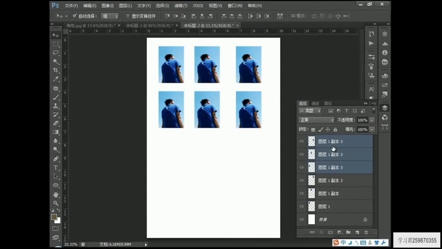Select the Move tool

[x=56, y=35]
